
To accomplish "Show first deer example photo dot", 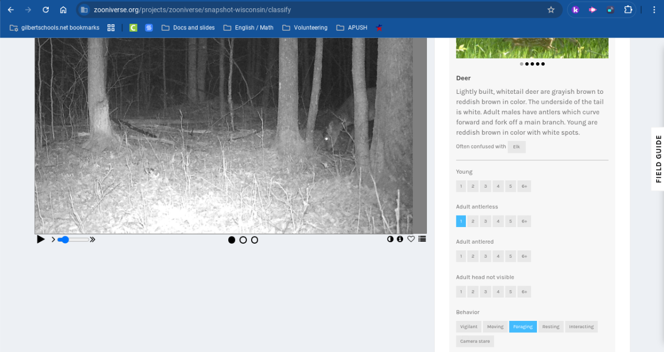I will click(x=522, y=64).
